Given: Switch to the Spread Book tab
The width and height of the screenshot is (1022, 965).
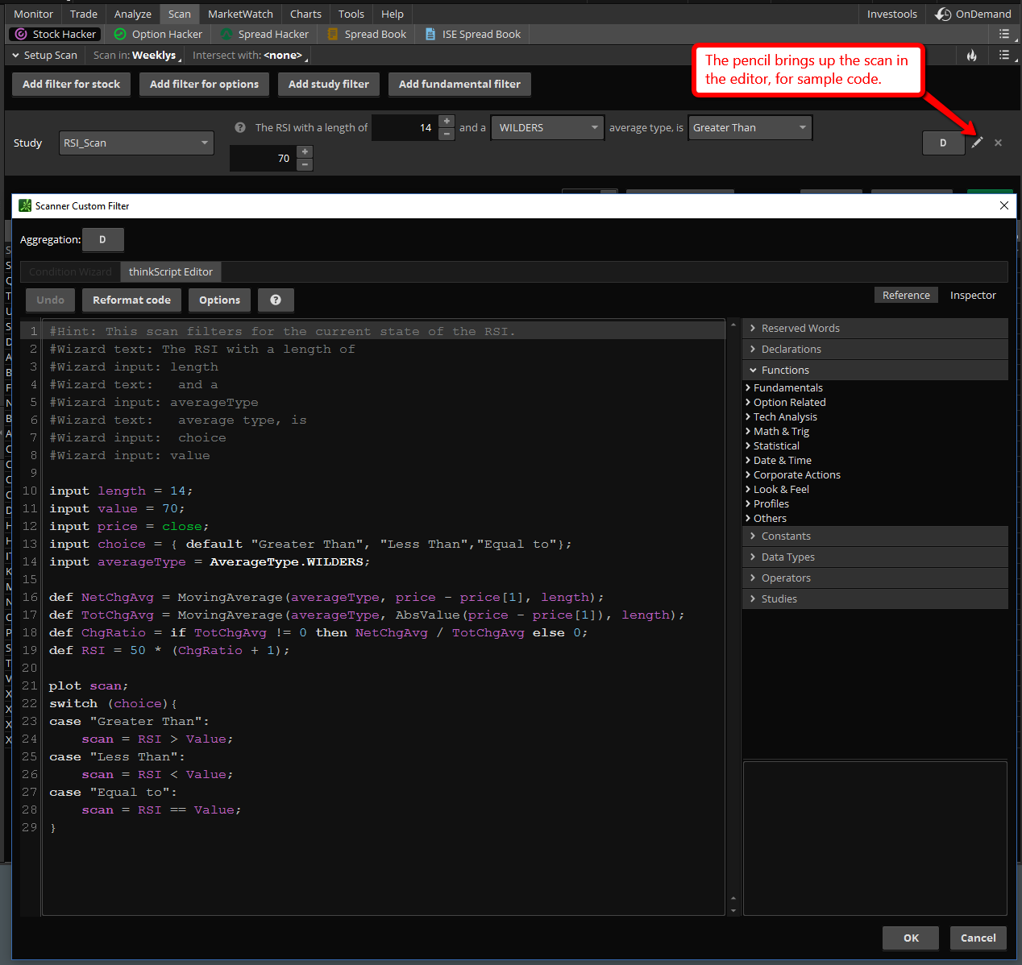Looking at the screenshot, I should click(367, 34).
